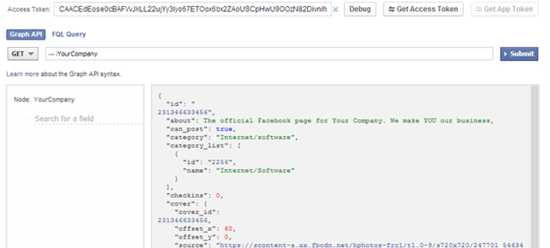Open the Learn more link

tap(23, 74)
